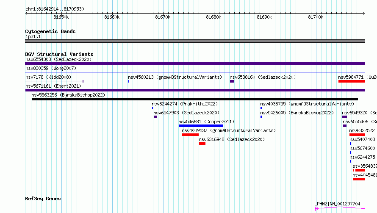Viewport: 377px width, 213px height.
Task: Click the nsv7178 (Kidd2008) label
Action: pyautogui.click(x=48, y=77)
